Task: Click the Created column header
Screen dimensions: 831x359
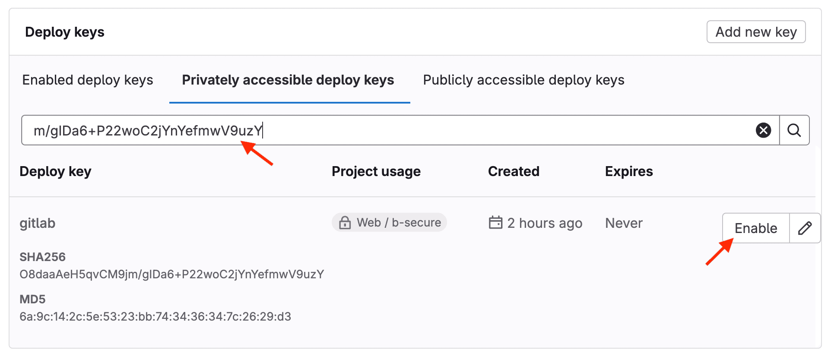Action: 514,171
